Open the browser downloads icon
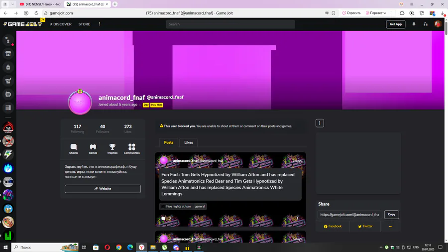The width and height of the screenshot is (448, 252). pos(443,13)
